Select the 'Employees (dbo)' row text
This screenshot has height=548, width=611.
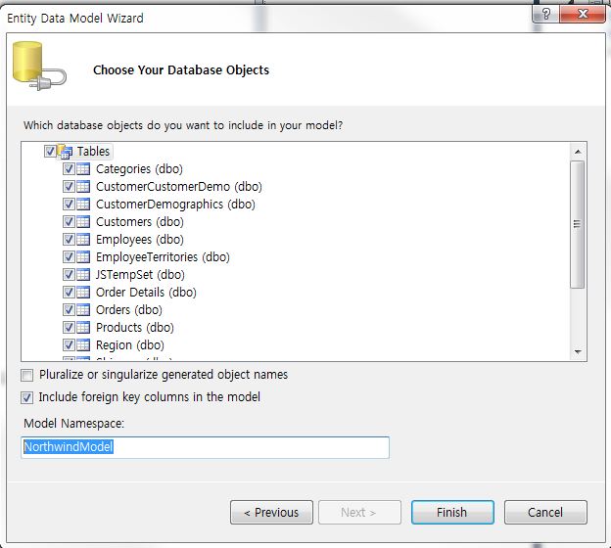140,240
